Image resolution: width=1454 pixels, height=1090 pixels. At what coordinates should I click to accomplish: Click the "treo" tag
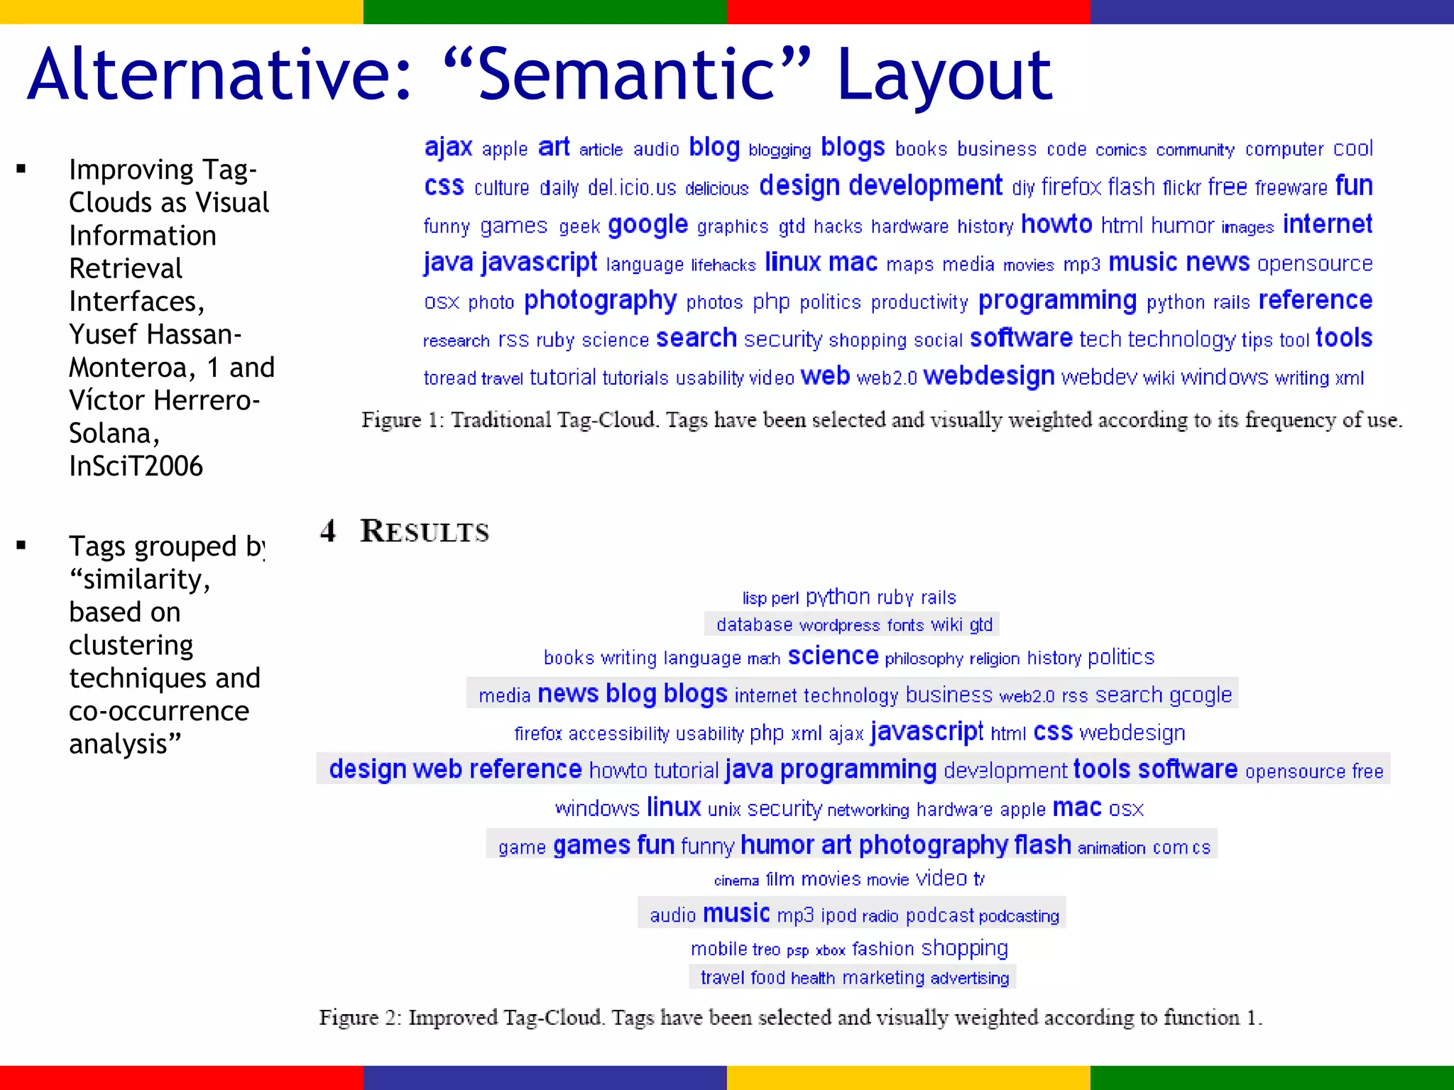[x=766, y=950]
